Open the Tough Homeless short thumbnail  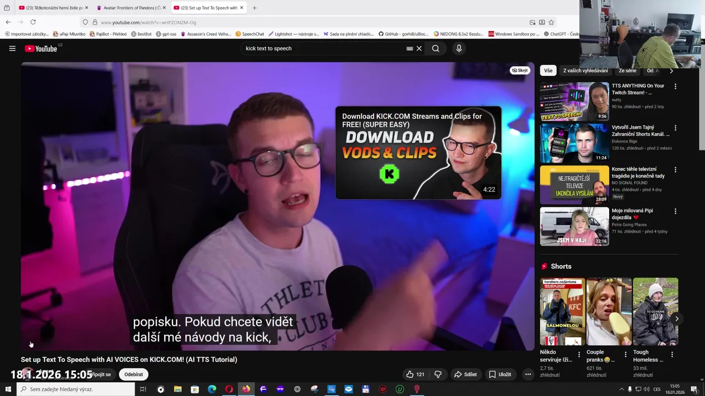click(655, 312)
